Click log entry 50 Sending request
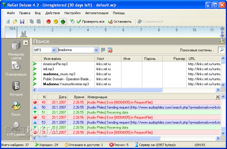The image size is (227, 149). click(x=127, y=107)
